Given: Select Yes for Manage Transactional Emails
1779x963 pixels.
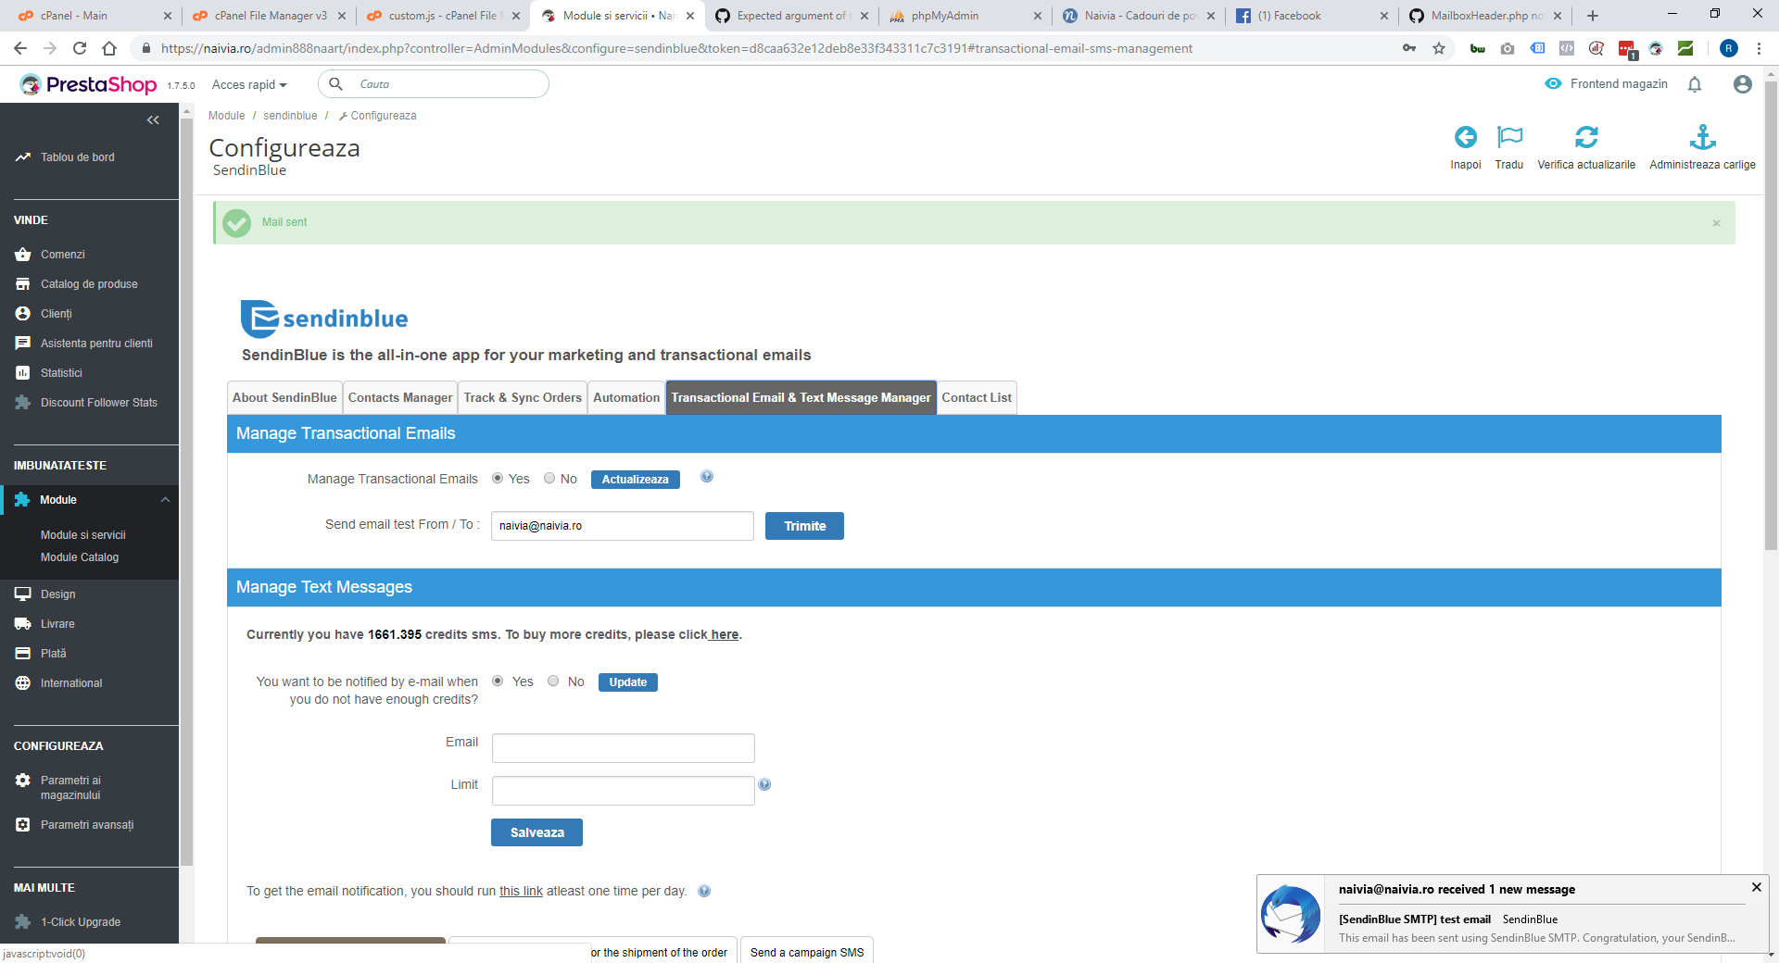Looking at the screenshot, I should (x=498, y=478).
